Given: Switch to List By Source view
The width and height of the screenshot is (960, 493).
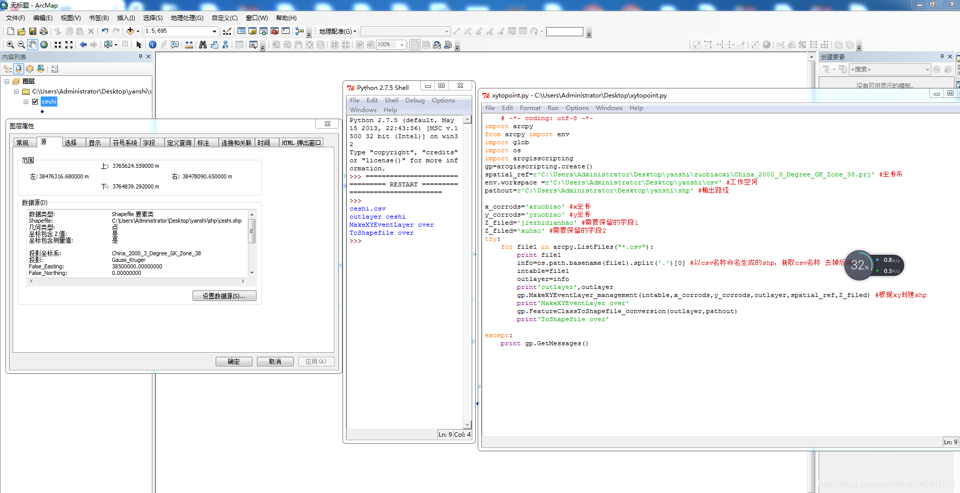Looking at the screenshot, I should [19, 69].
